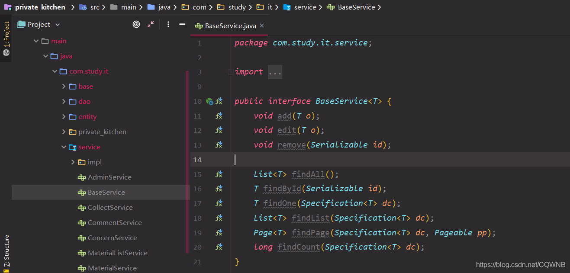Click implementation gutter icon for findCount
570x273 pixels.
[x=219, y=247]
